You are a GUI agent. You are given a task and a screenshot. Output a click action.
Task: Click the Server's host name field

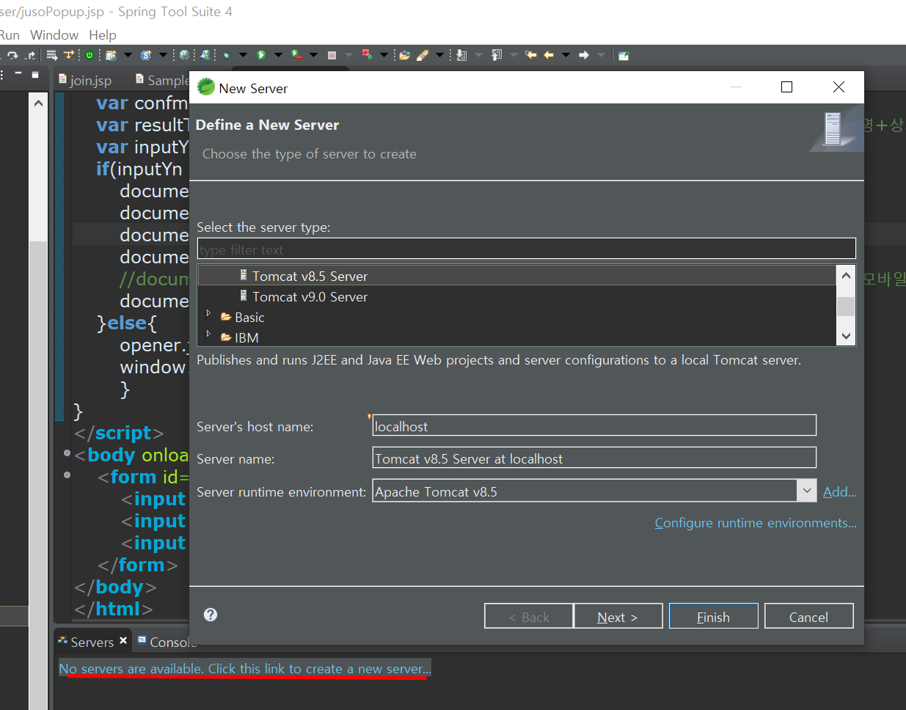pos(594,425)
